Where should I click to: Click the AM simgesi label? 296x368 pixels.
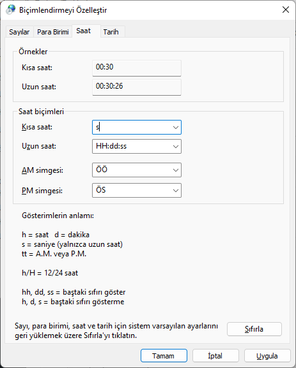42,170
